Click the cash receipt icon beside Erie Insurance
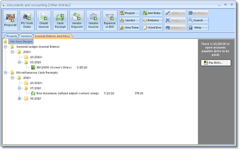240x150 pixels. [33, 93]
